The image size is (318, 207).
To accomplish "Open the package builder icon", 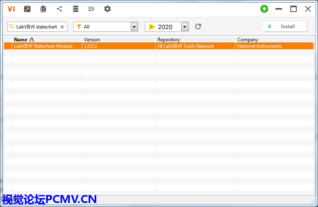I will pos(27,9).
